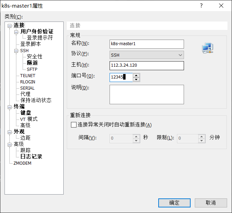Focus the name field k8s-master1

coord(147,44)
